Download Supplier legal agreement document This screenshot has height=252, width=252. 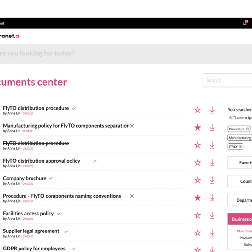[x=212, y=233]
